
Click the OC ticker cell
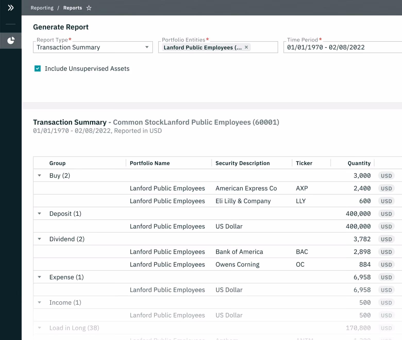[x=300, y=265]
